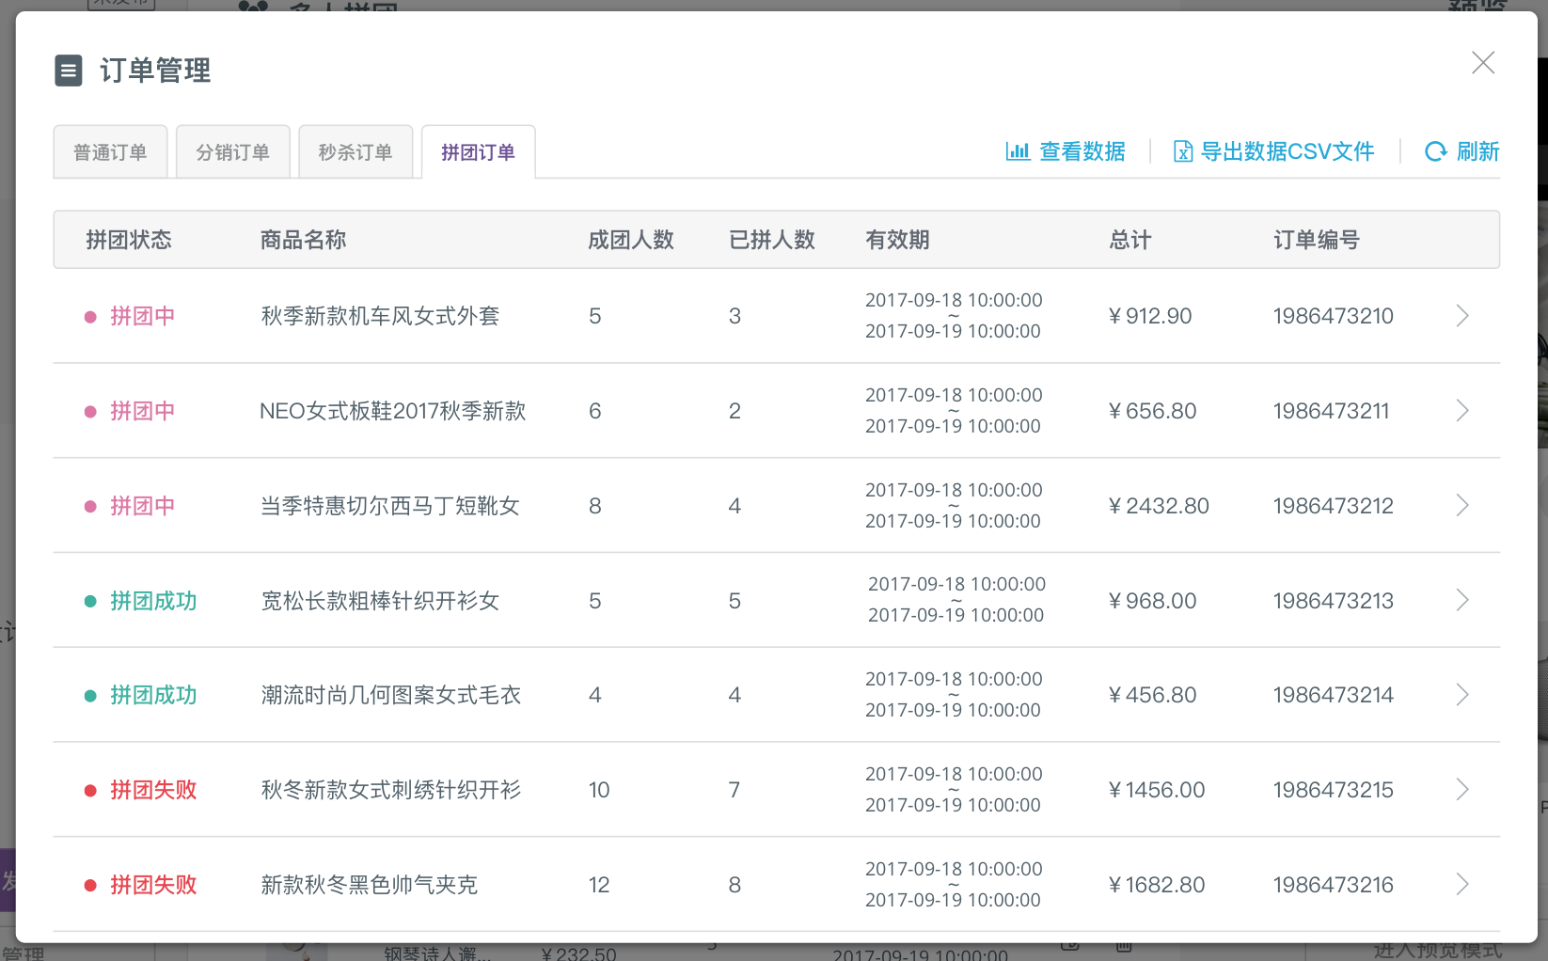Screen dimensions: 1548x961
Task: Select product 秋冬新款女式刺绣针织开衫
Action: [390, 790]
